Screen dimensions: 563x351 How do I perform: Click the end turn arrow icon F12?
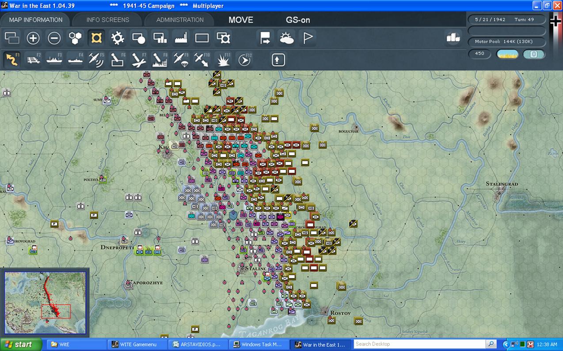244,60
